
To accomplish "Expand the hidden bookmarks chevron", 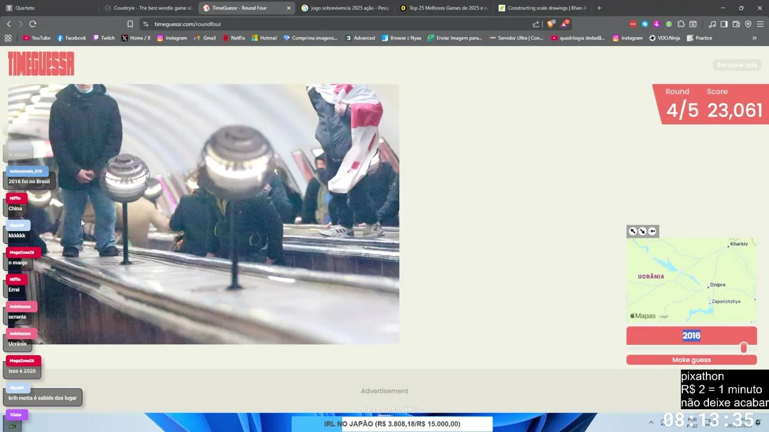I will point(755,38).
